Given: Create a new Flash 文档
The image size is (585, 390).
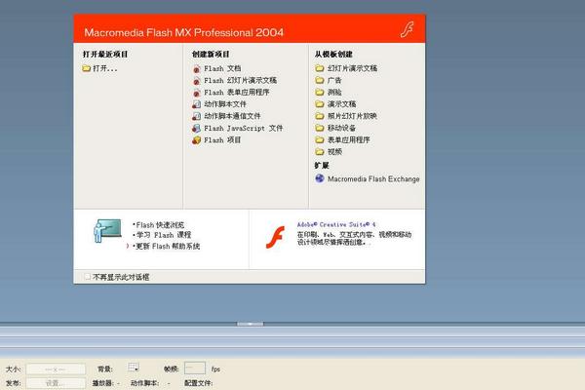Looking at the screenshot, I should tap(222, 68).
